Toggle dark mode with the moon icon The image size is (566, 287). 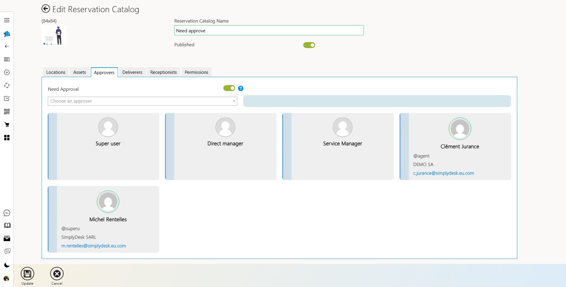7,265
